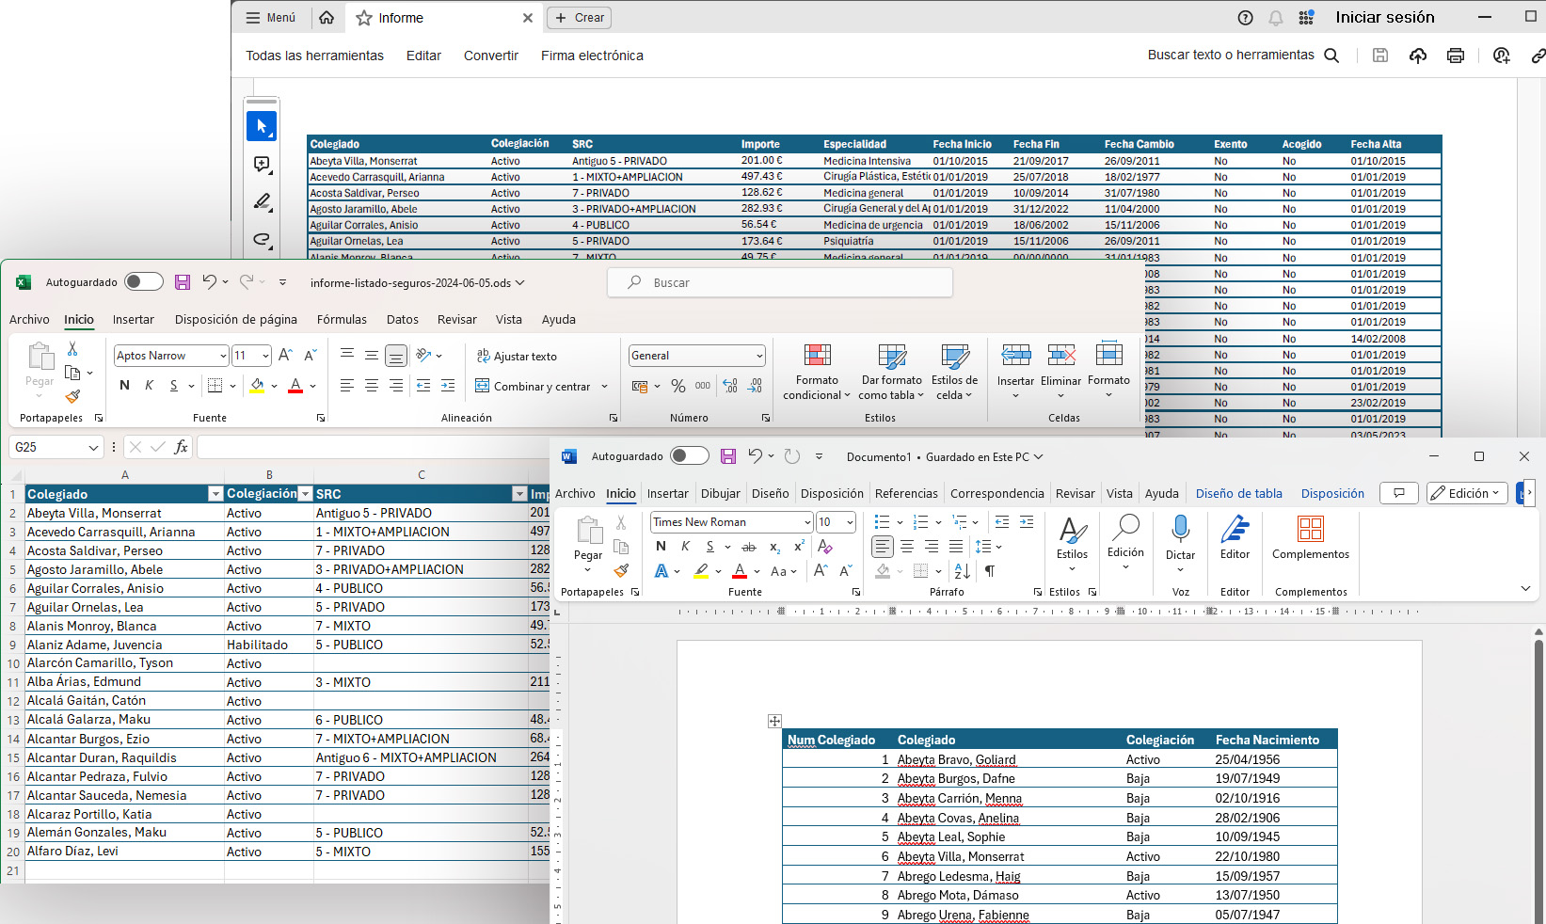1546x924 pixels.
Task: Open the Fórmulas tab in Excel
Action: 342,320
